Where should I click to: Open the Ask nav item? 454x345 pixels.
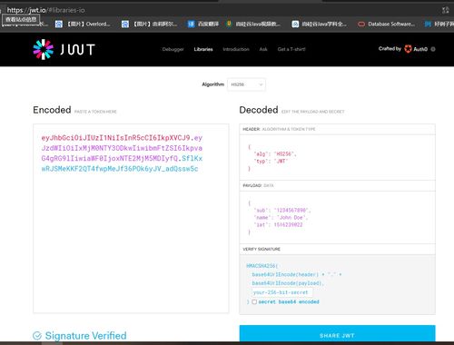coord(263,49)
